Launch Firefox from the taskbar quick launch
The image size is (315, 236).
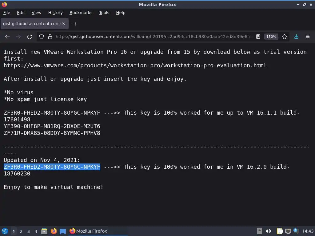(54, 231)
